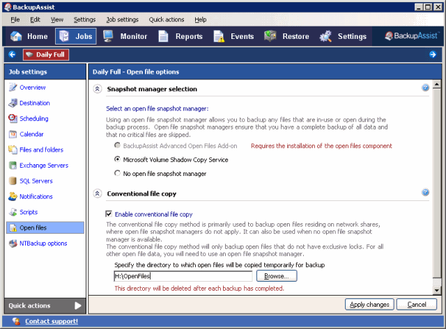Open the Exchange Servers link
Viewport: 446px width, 329px height.
tap(44, 166)
